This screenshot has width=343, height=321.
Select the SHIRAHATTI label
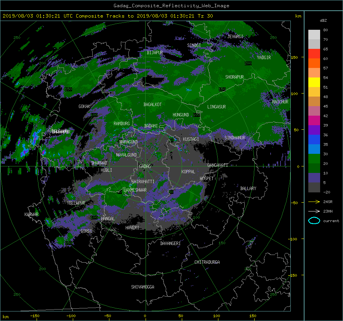143,182
